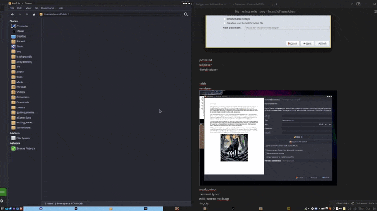Screen dimensions: 377x211
Task: Go back in Thunar's navigation toolbar
Action: coord(13,14)
